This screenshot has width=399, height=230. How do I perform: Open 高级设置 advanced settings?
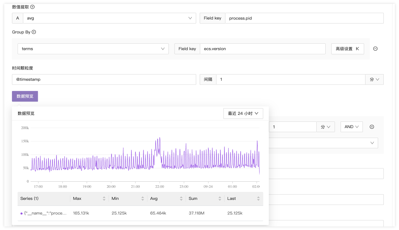tap(347, 49)
